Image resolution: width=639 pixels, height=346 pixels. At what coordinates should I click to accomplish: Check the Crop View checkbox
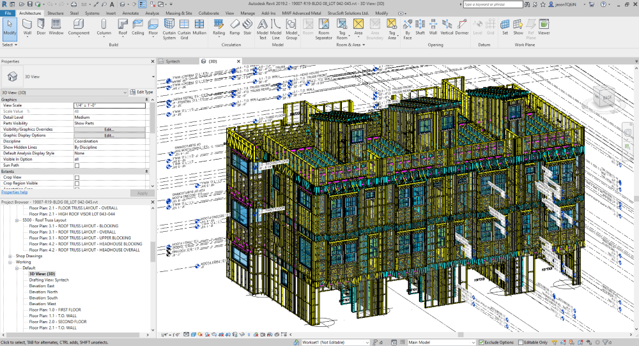pos(77,177)
